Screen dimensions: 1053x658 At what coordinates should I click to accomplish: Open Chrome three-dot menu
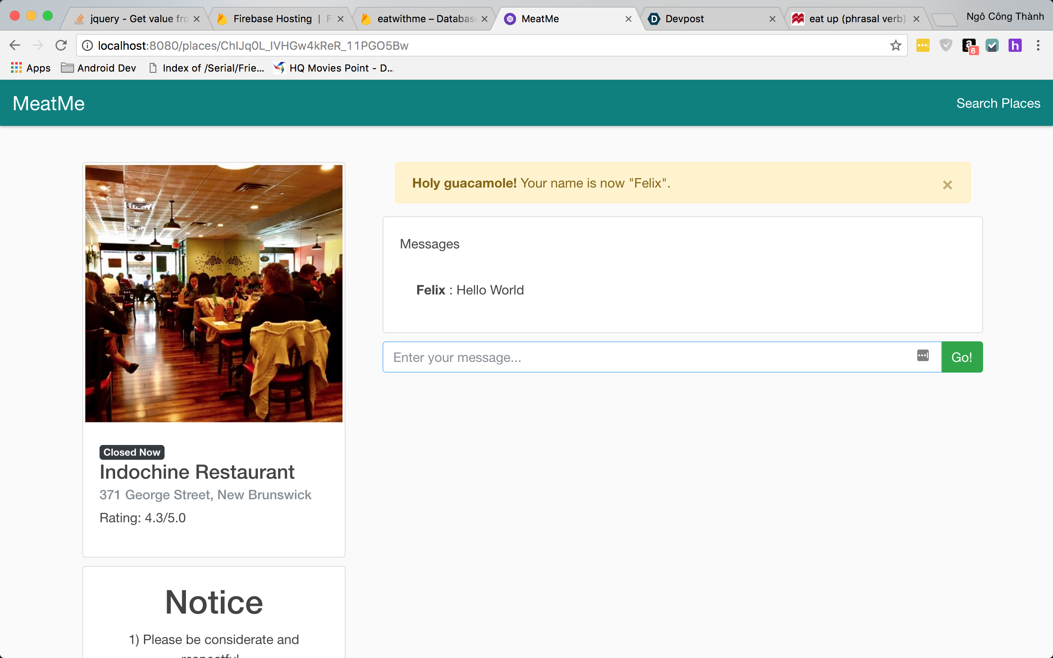(1038, 45)
